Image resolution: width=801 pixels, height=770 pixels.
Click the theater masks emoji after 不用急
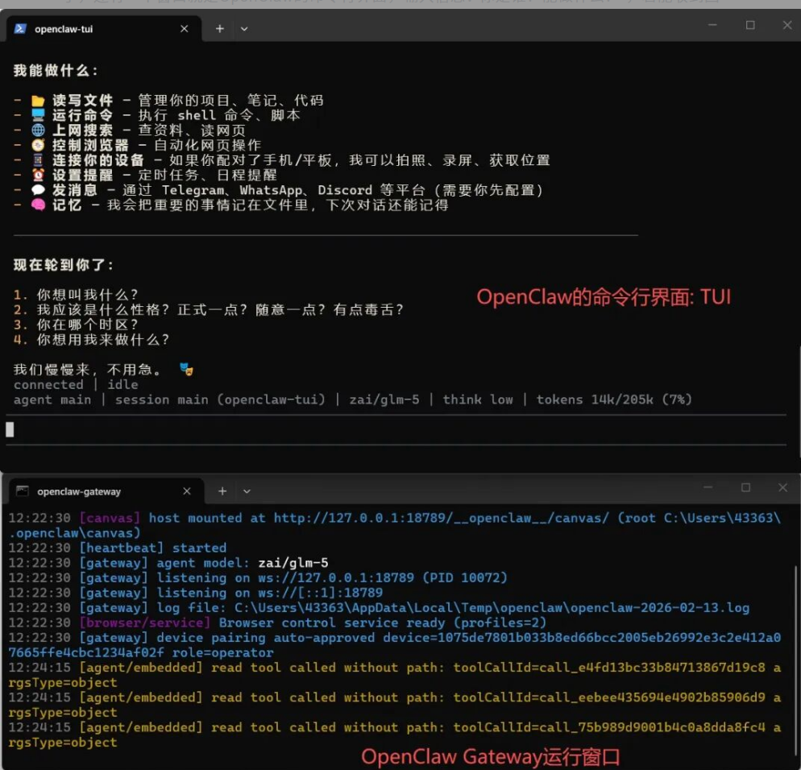[186, 369]
